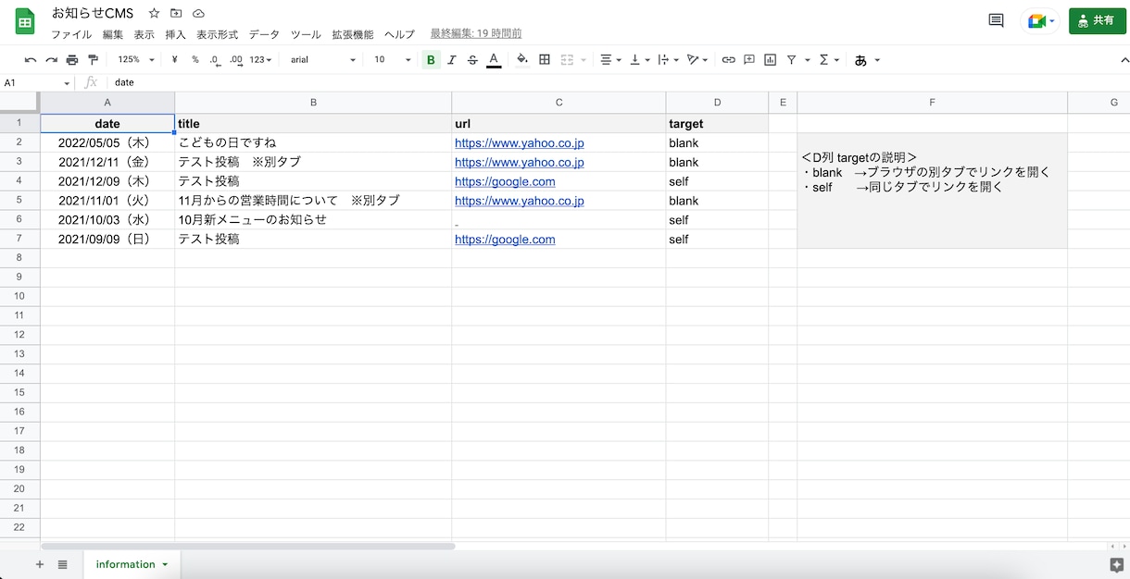Format as currency with yen icon
The width and height of the screenshot is (1130, 579).
(x=174, y=60)
